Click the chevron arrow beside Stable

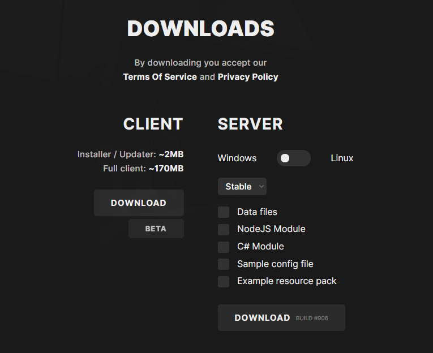[x=261, y=187]
